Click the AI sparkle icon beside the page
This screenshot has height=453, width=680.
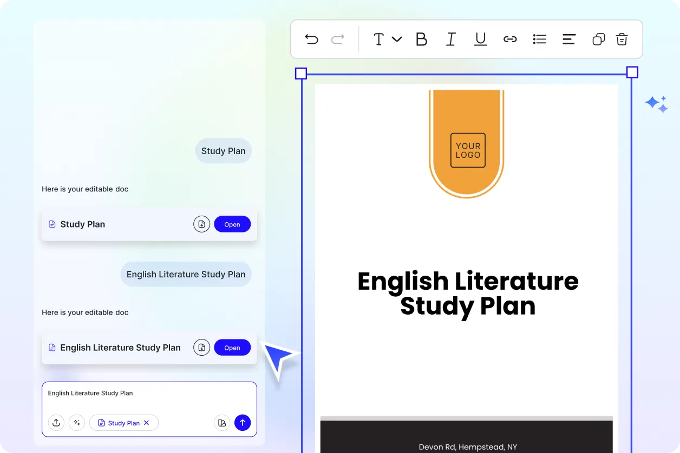point(657,104)
